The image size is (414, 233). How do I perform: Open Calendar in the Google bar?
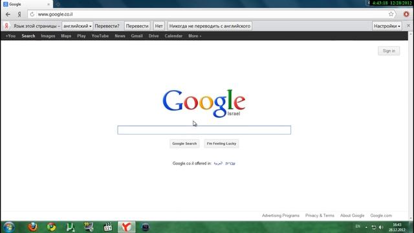tap(173, 36)
